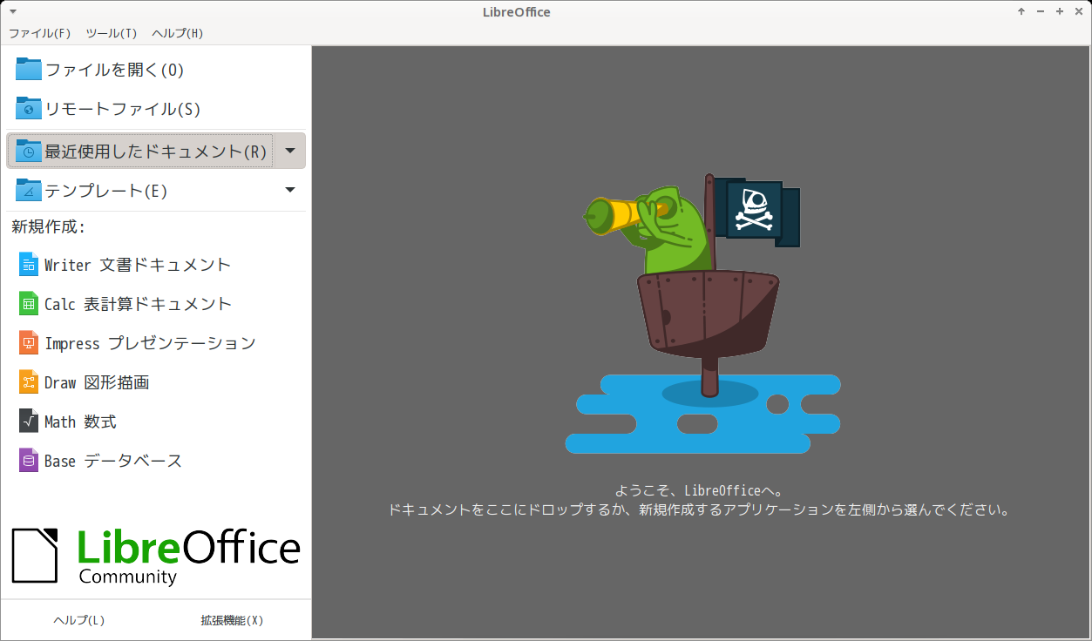
Task: Click the 最近使用したドキュメント(R) button label
Action: pos(156,152)
